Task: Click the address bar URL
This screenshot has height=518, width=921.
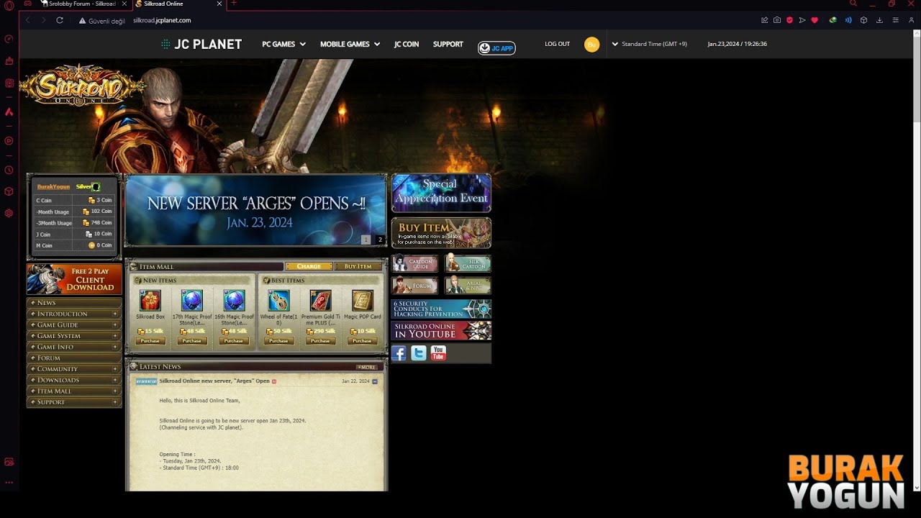Action: click(162, 21)
